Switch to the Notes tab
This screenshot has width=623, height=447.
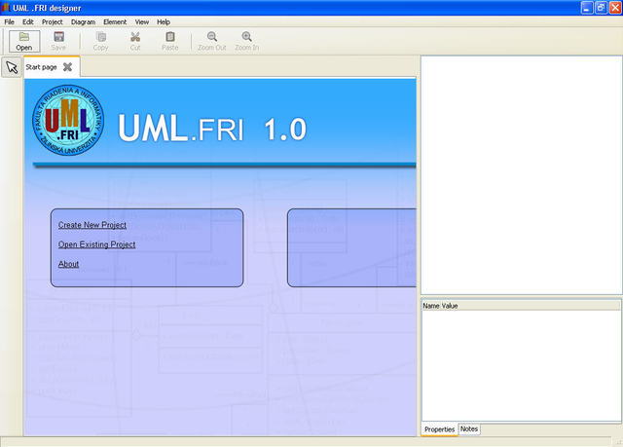pos(469,429)
